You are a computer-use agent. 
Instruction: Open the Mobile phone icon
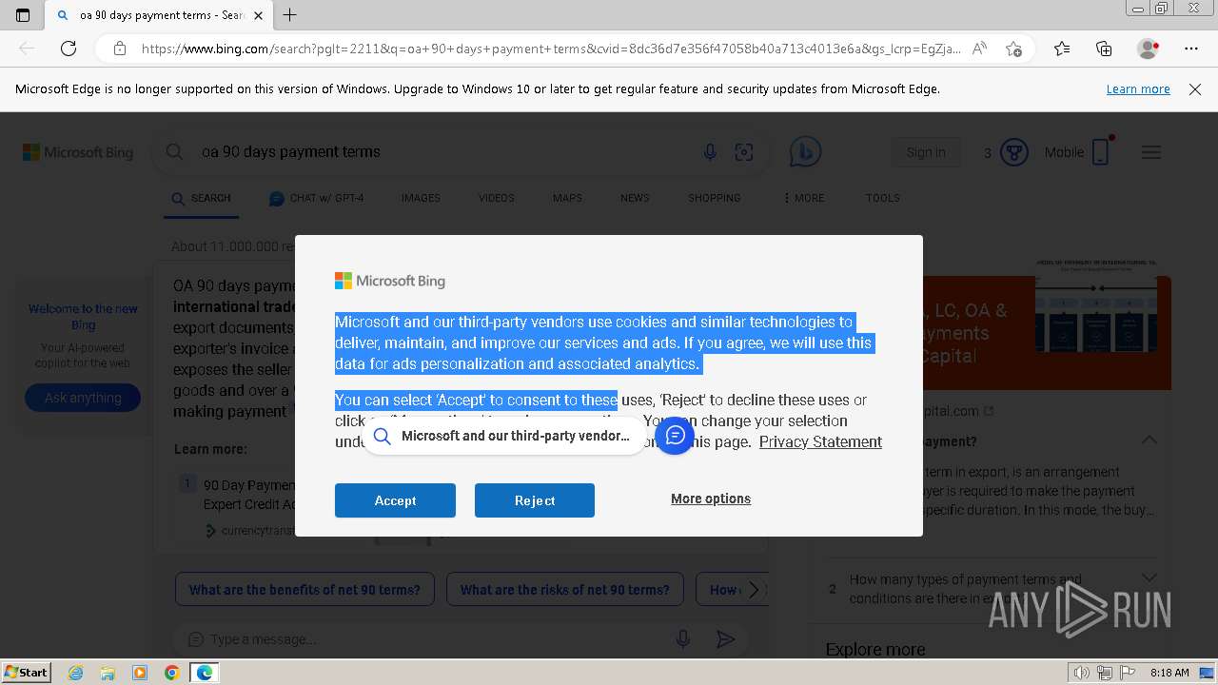(1101, 152)
